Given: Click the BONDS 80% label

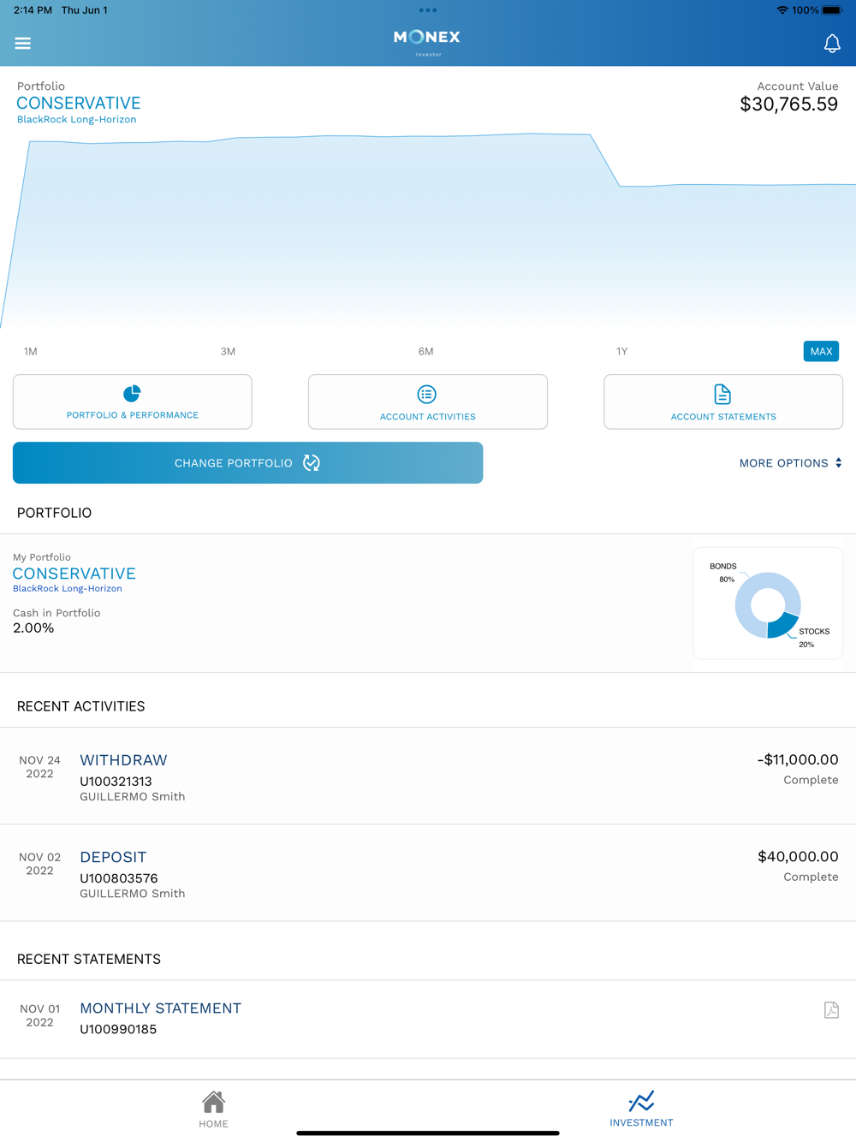Looking at the screenshot, I should click(x=723, y=573).
